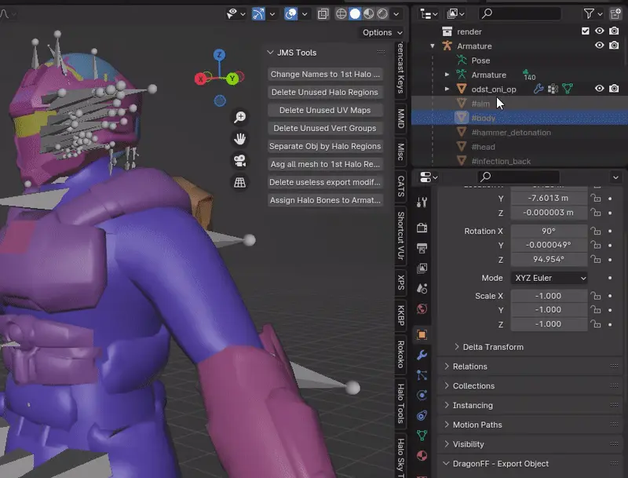Open the MMD sidebar tab
This screenshot has width=628, height=478.
(400, 119)
